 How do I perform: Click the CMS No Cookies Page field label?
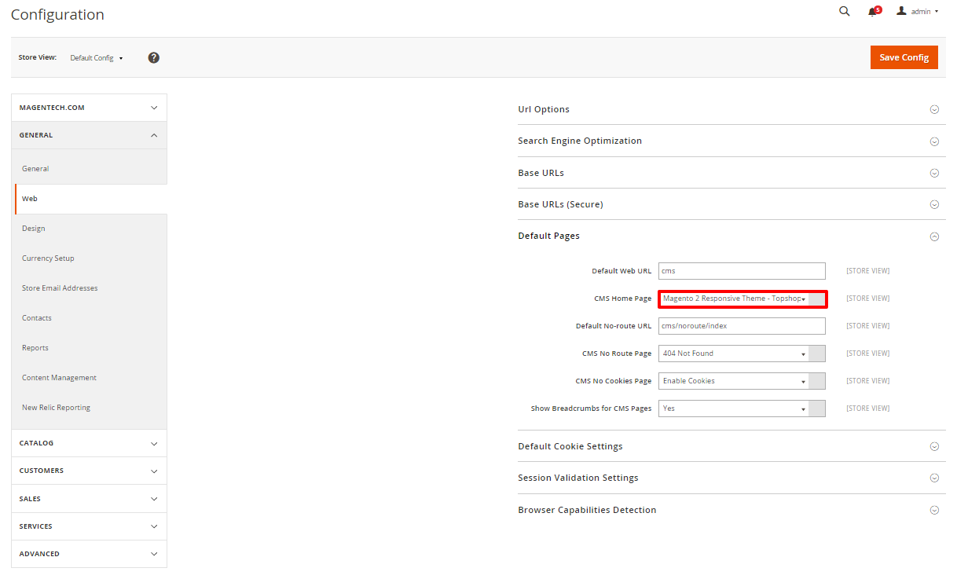coord(614,381)
